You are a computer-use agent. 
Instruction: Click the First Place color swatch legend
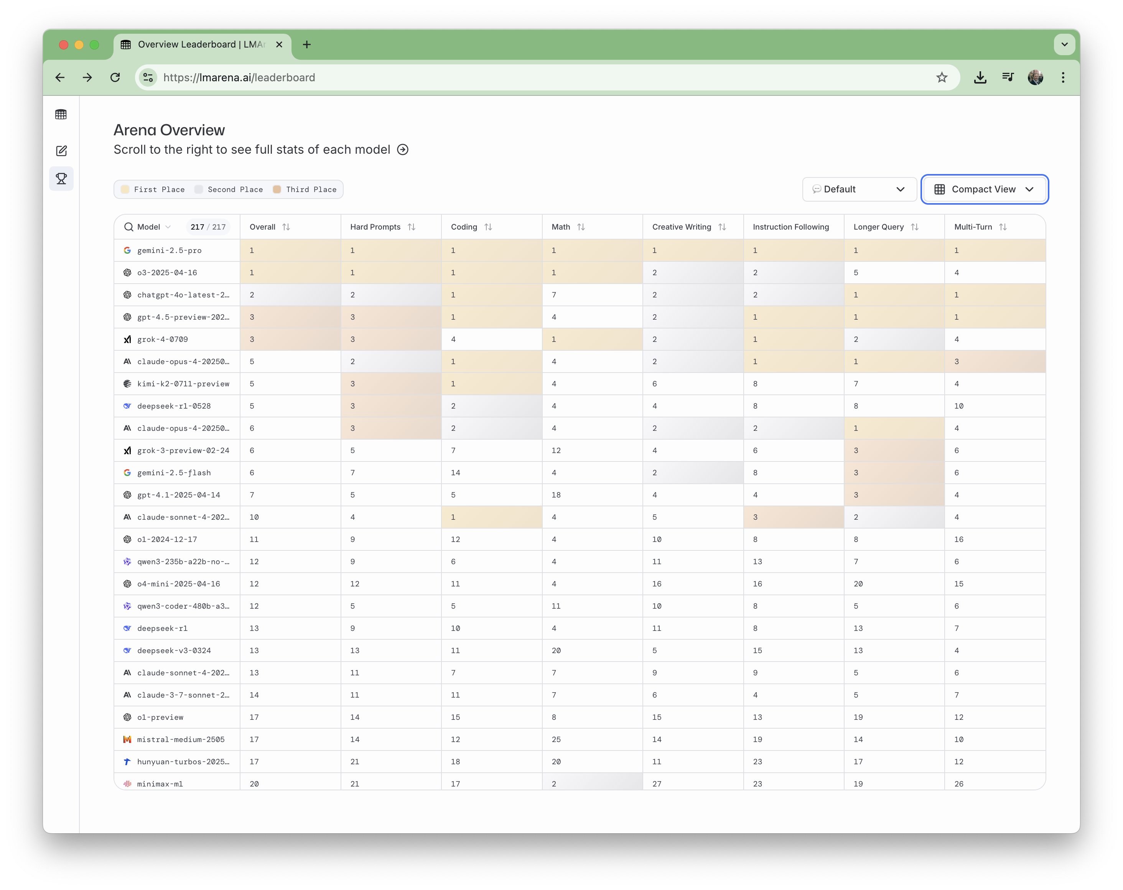[x=125, y=189]
